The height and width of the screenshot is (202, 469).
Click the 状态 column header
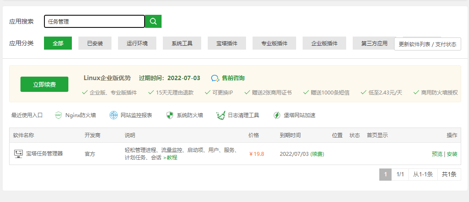[355, 135]
